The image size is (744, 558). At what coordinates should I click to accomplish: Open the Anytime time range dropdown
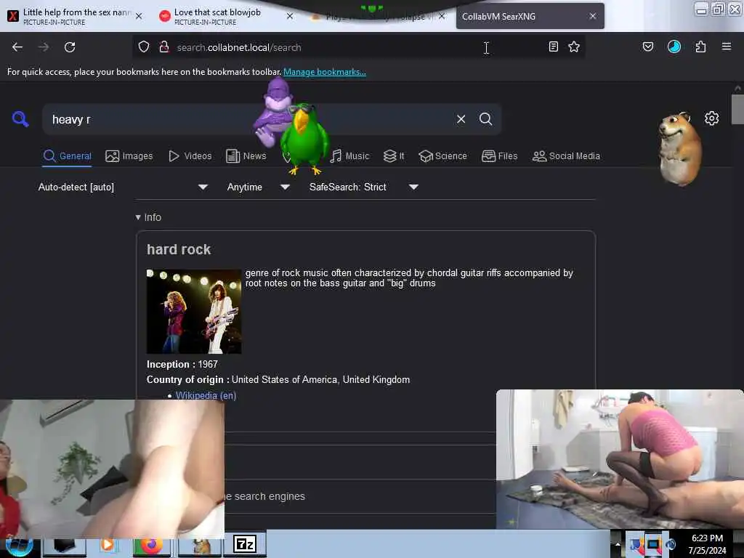[259, 187]
